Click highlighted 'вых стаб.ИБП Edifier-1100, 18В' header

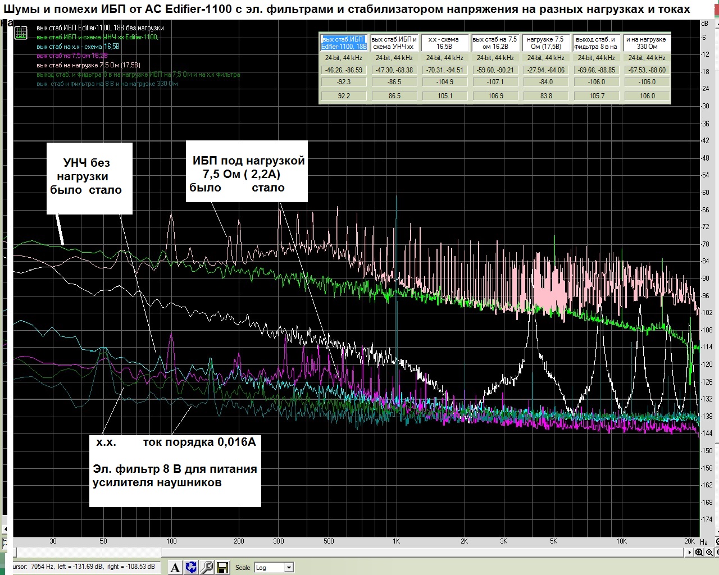pyautogui.click(x=344, y=43)
